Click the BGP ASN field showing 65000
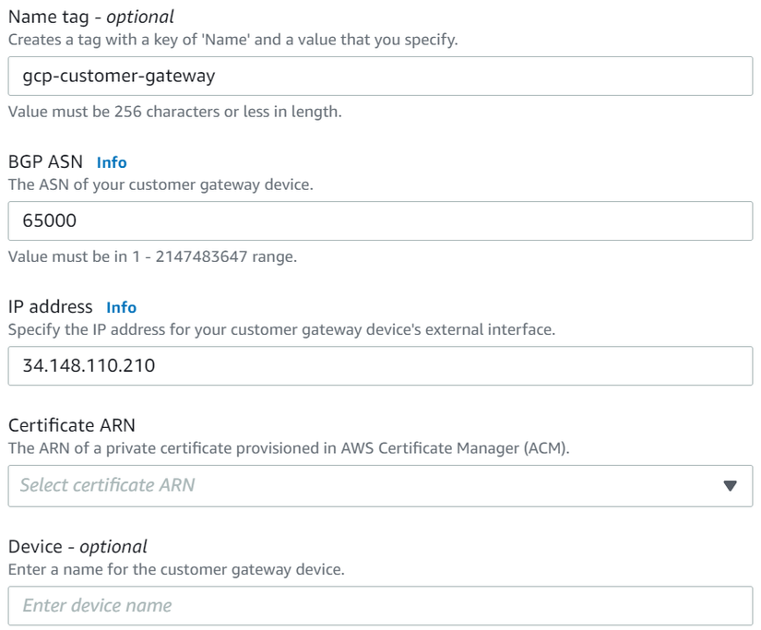The height and width of the screenshot is (630, 761). (x=380, y=221)
